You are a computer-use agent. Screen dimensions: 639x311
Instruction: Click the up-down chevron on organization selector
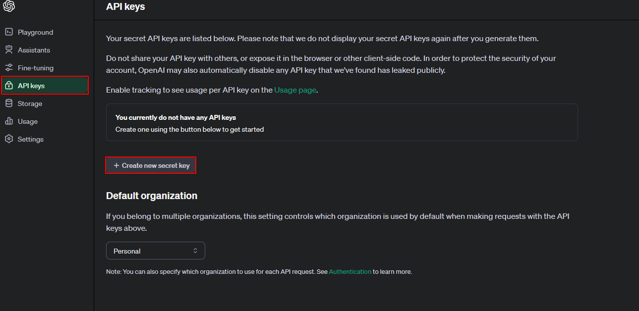195,251
